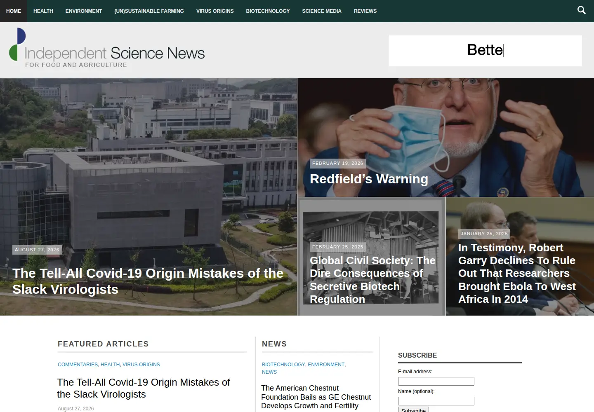
Task: Open the BIOTECHNOLOGY category link under News
Action: (x=283, y=365)
